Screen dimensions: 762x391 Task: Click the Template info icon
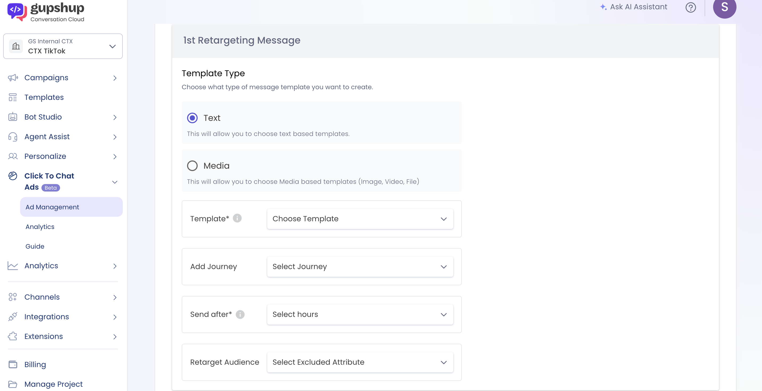(x=237, y=218)
